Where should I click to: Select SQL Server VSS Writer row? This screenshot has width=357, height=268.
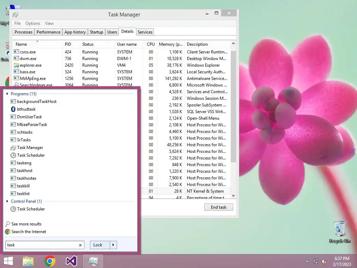click(185, 112)
